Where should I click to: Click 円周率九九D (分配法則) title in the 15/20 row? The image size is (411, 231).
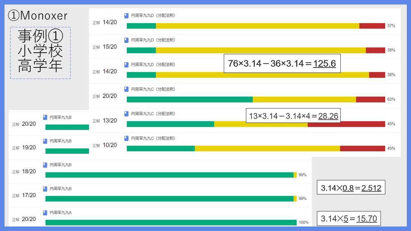153,40
